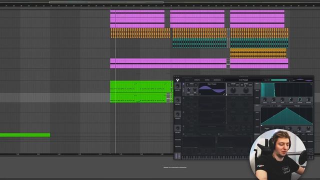The height and width of the screenshot is (180, 320).
Task: Click the MACRO 2 knob
Action: 177,100
